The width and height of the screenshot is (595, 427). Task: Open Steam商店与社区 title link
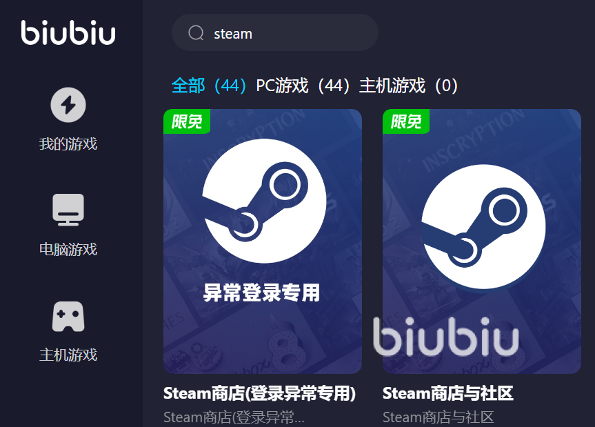pos(447,393)
